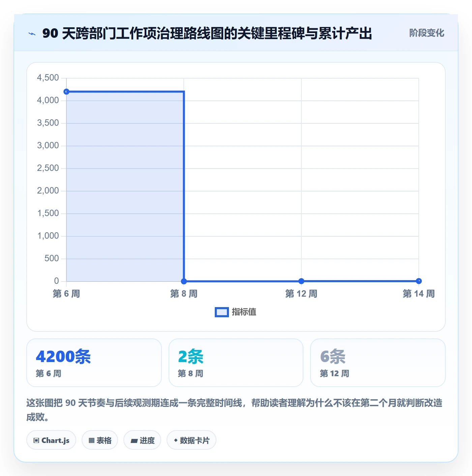Click the diamond icon in 数据卡片 chip
This screenshot has height=476, width=472.
click(x=176, y=440)
